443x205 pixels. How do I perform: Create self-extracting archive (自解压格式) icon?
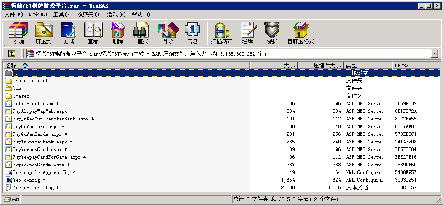click(x=300, y=33)
